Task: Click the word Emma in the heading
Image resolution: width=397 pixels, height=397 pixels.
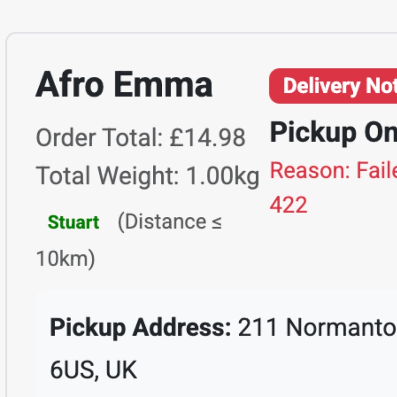Action: [x=163, y=84]
